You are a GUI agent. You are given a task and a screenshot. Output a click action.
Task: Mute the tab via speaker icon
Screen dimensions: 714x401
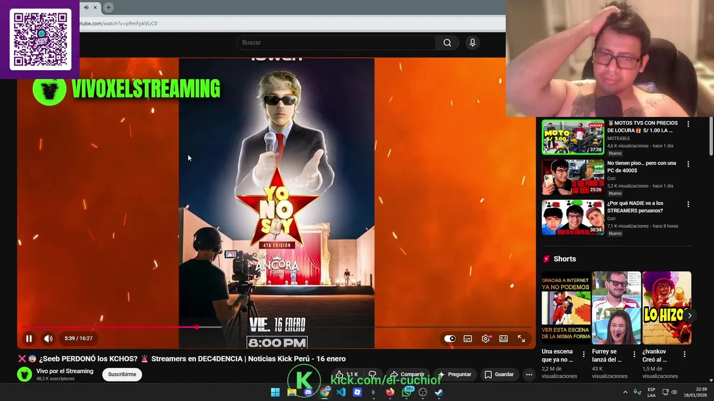click(x=86, y=7)
